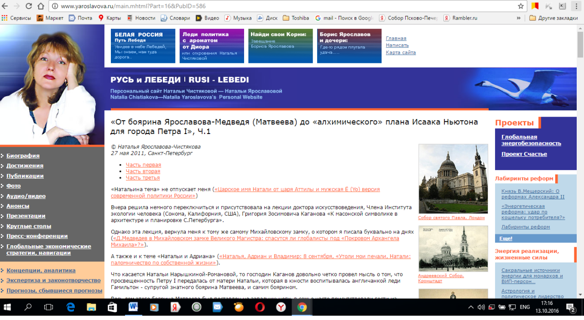
Task: Open the Карты bookmark
Action: [x=109, y=18]
